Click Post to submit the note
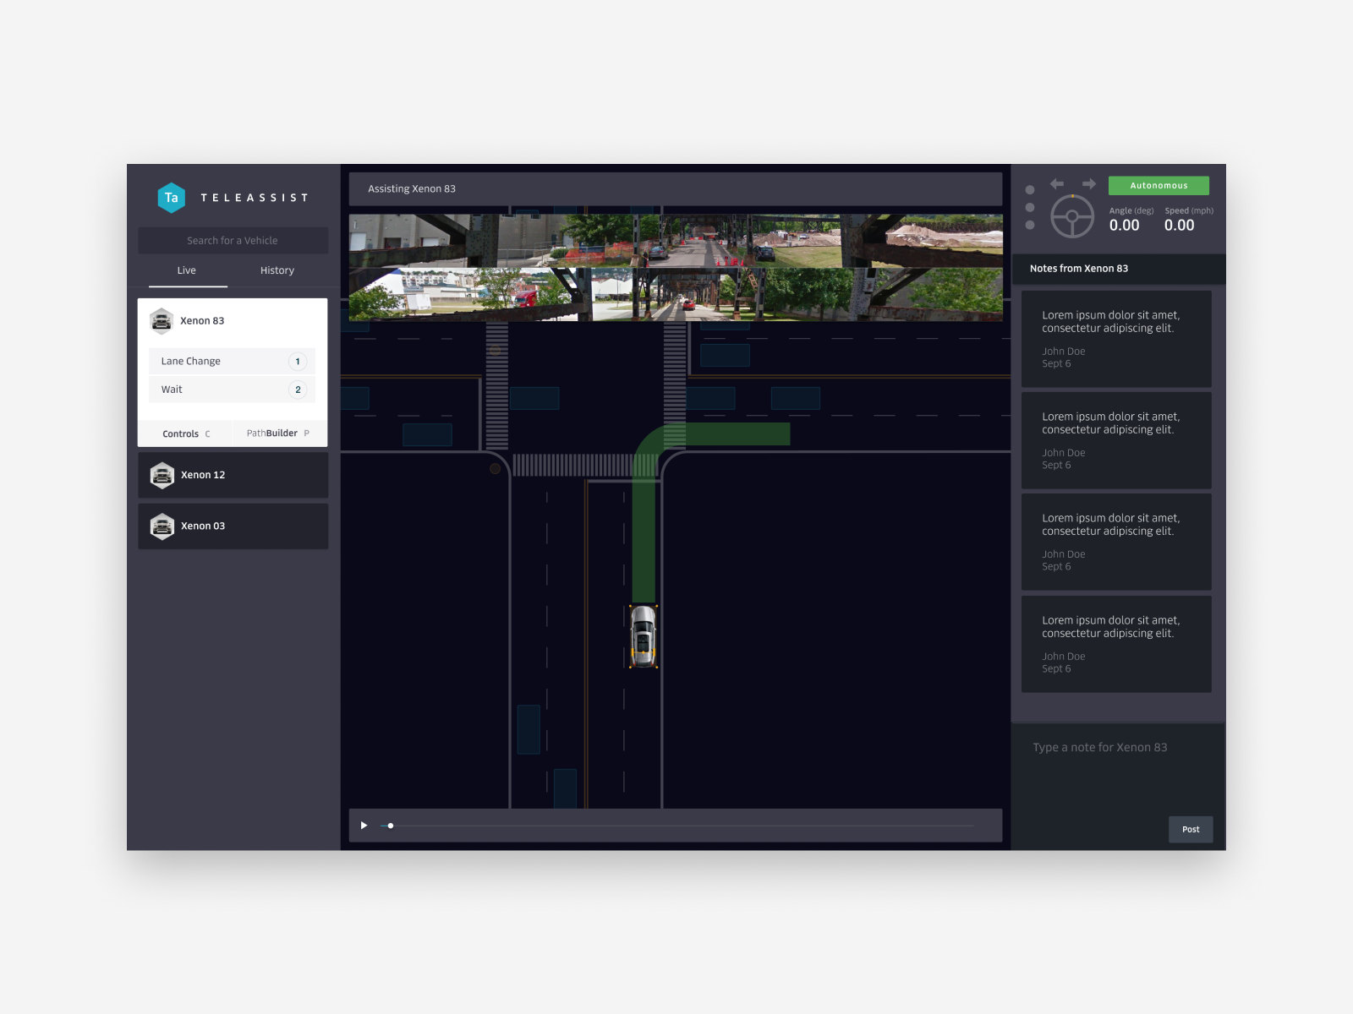 [1191, 829]
